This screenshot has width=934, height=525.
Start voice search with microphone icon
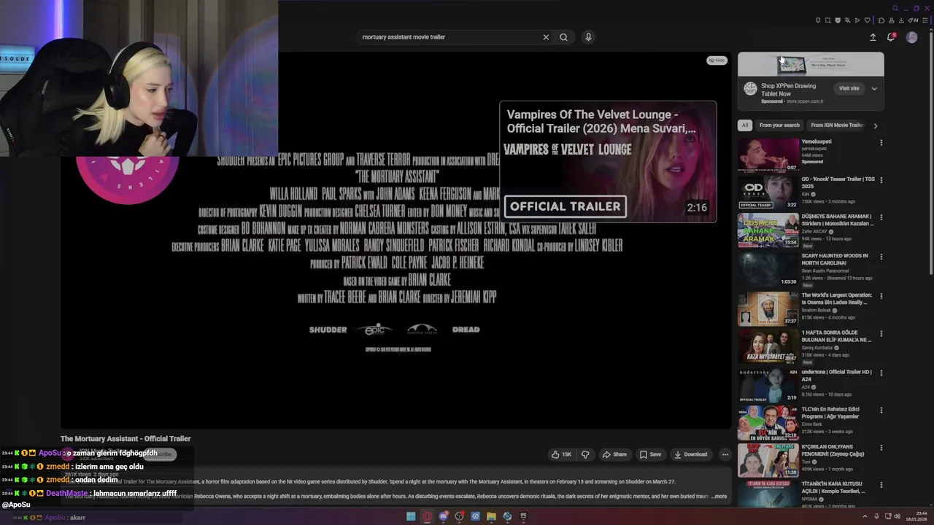[x=588, y=37]
